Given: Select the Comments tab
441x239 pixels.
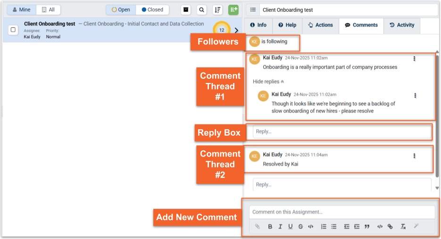Looking at the screenshot, I should click(361, 25).
